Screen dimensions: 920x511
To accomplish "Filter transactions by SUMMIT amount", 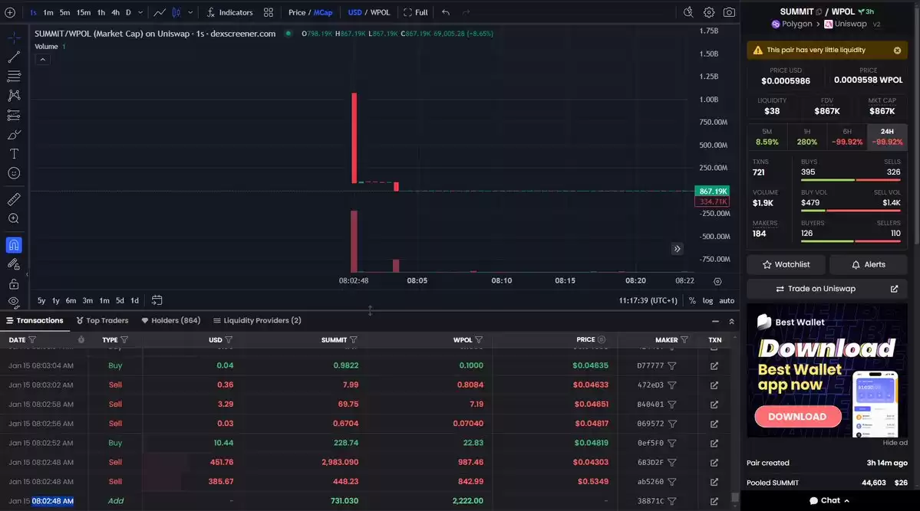I will 354,340.
